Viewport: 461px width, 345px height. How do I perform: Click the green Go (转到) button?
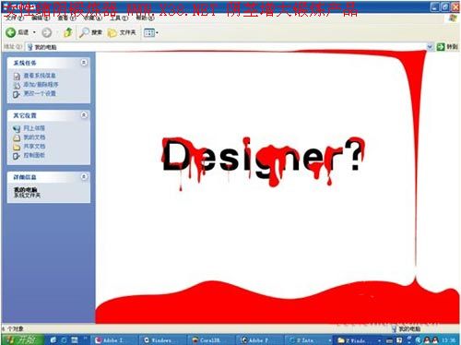click(447, 47)
